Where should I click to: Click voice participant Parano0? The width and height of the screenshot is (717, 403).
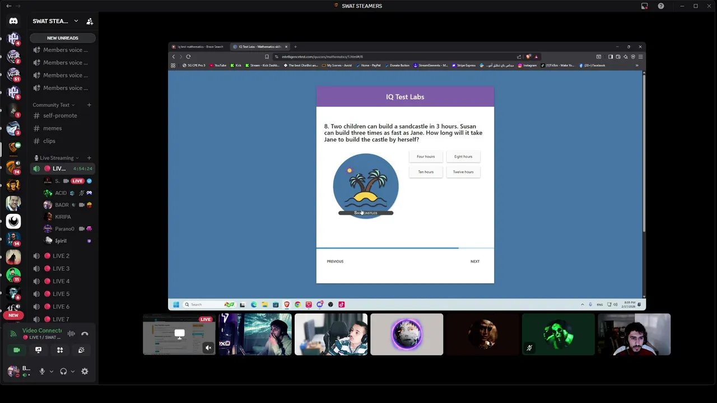pos(67,229)
